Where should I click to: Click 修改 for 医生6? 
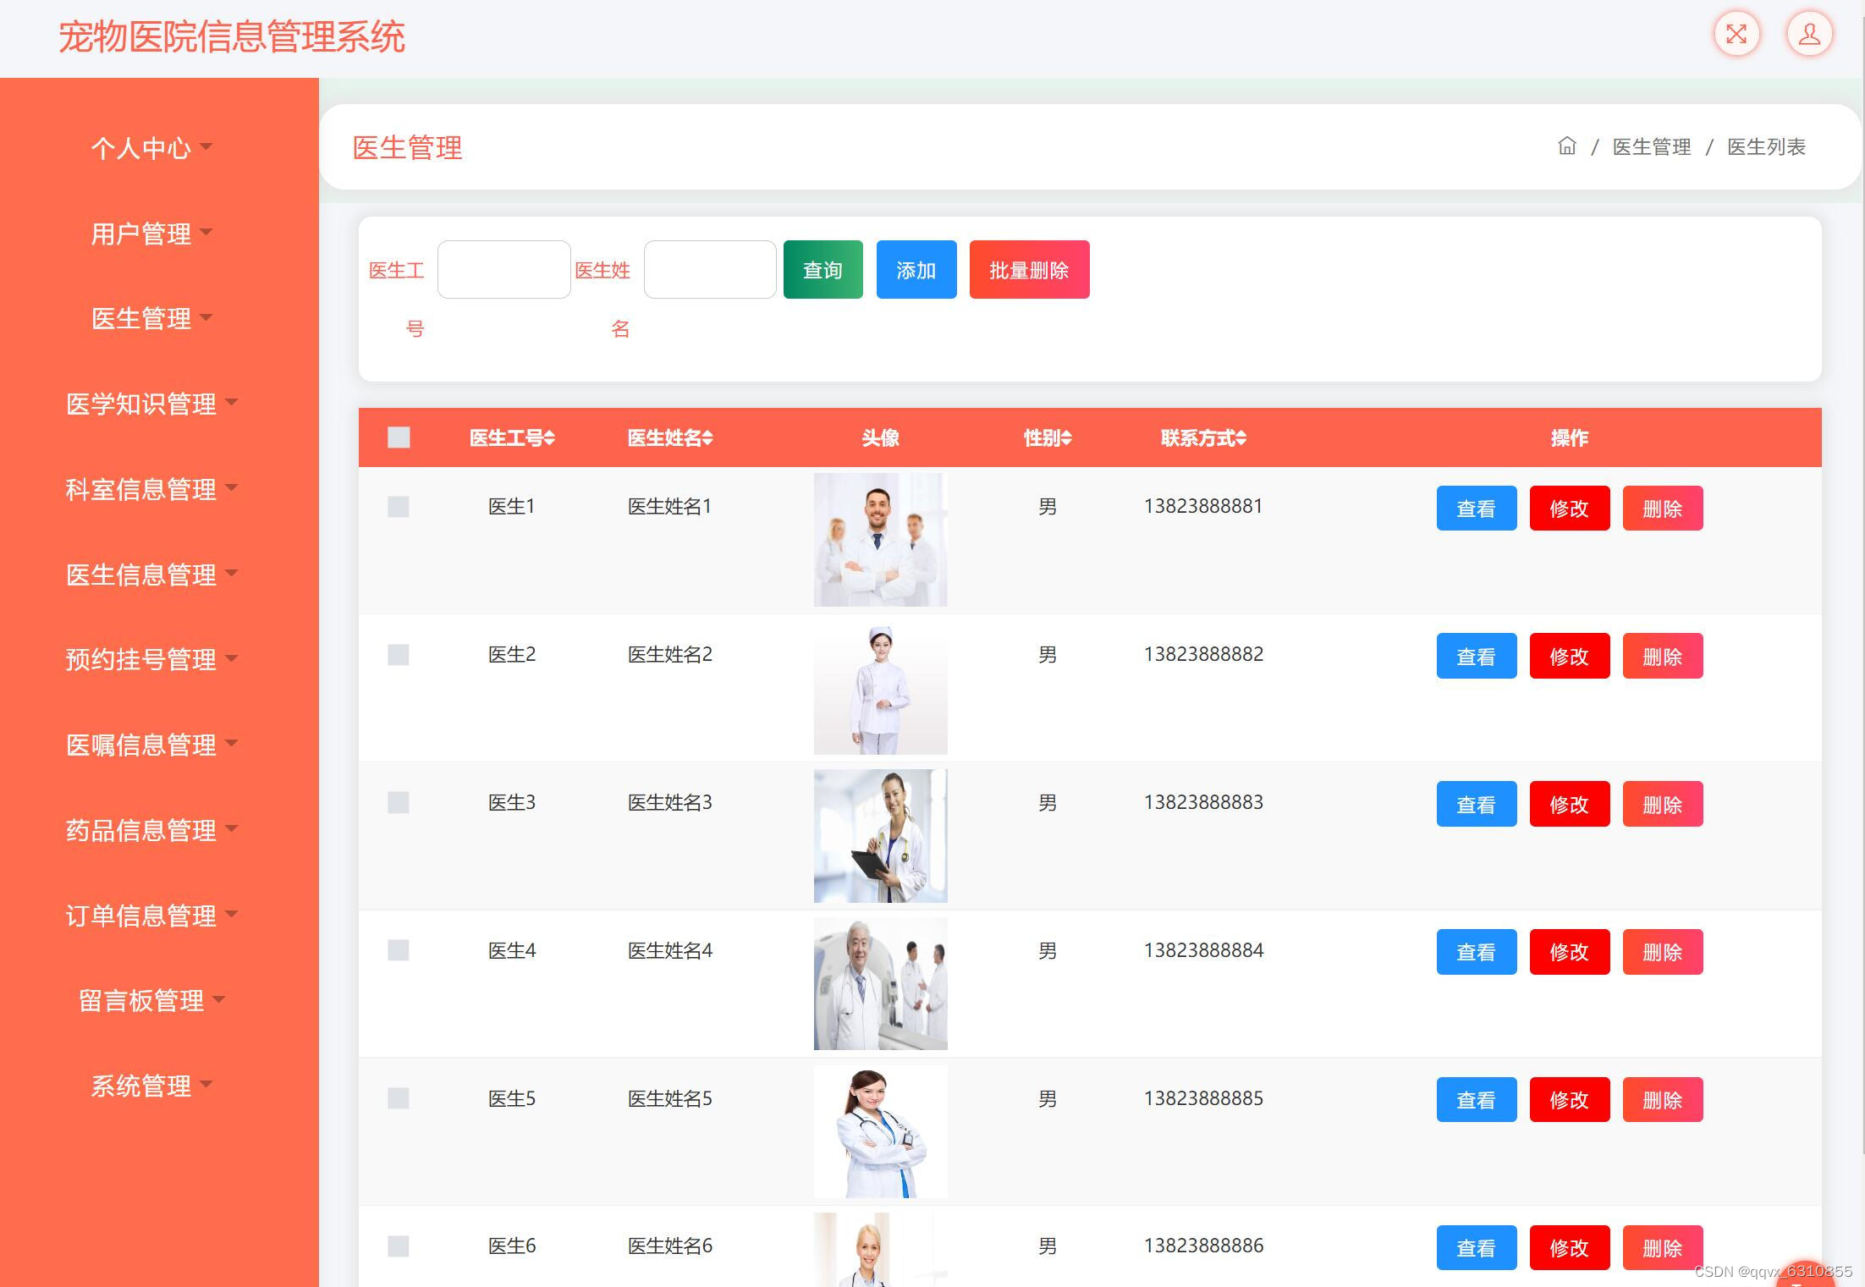click(1569, 1247)
